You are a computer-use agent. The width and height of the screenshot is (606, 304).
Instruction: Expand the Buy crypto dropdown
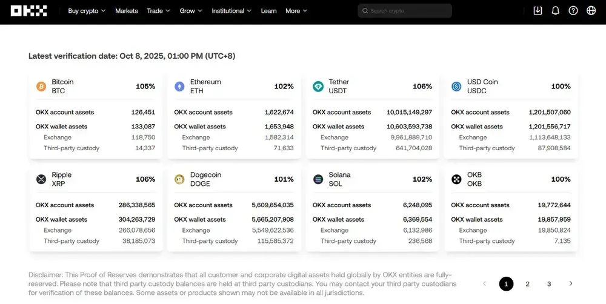point(87,11)
